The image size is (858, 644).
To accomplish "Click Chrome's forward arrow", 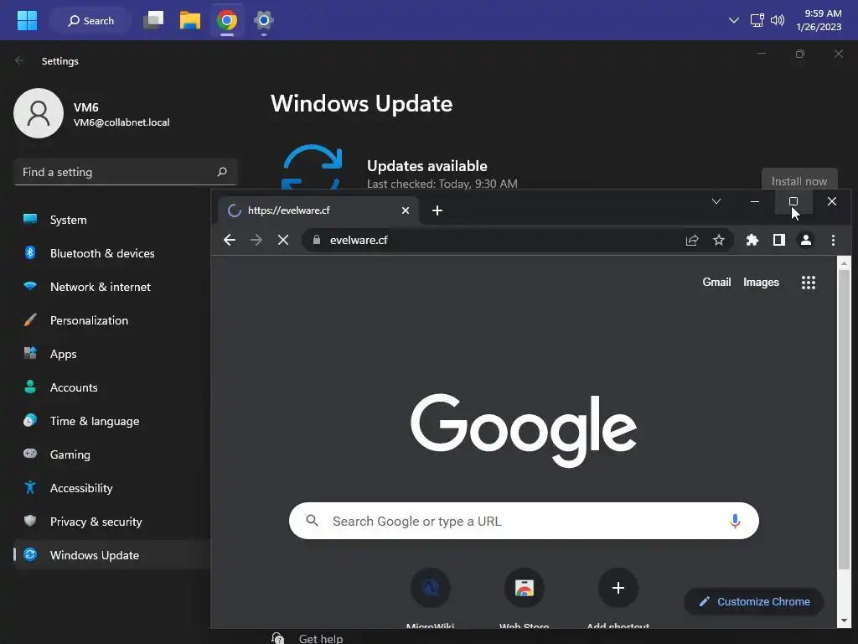I will 256,240.
